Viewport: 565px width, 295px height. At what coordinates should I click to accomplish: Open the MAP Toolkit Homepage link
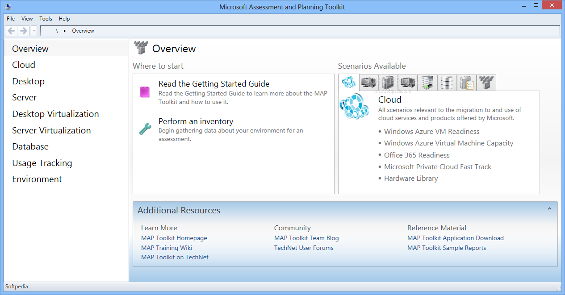pyautogui.click(x=174, y=238)
